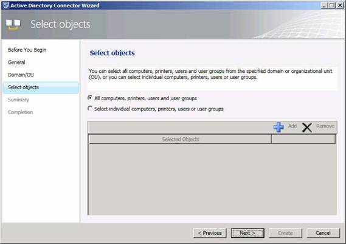346x244 pixels.
Task: Open the Domain/OU wizard step
Action: point(21,75)
